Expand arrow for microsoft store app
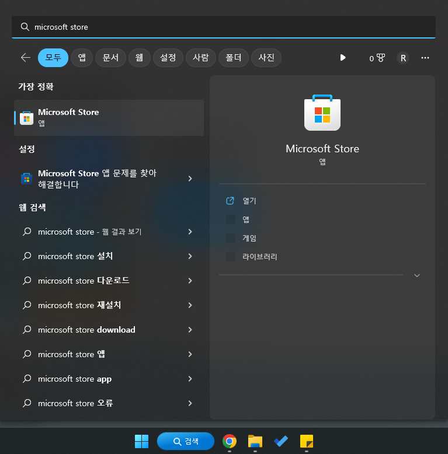The image size is (448, 454). 190,379
